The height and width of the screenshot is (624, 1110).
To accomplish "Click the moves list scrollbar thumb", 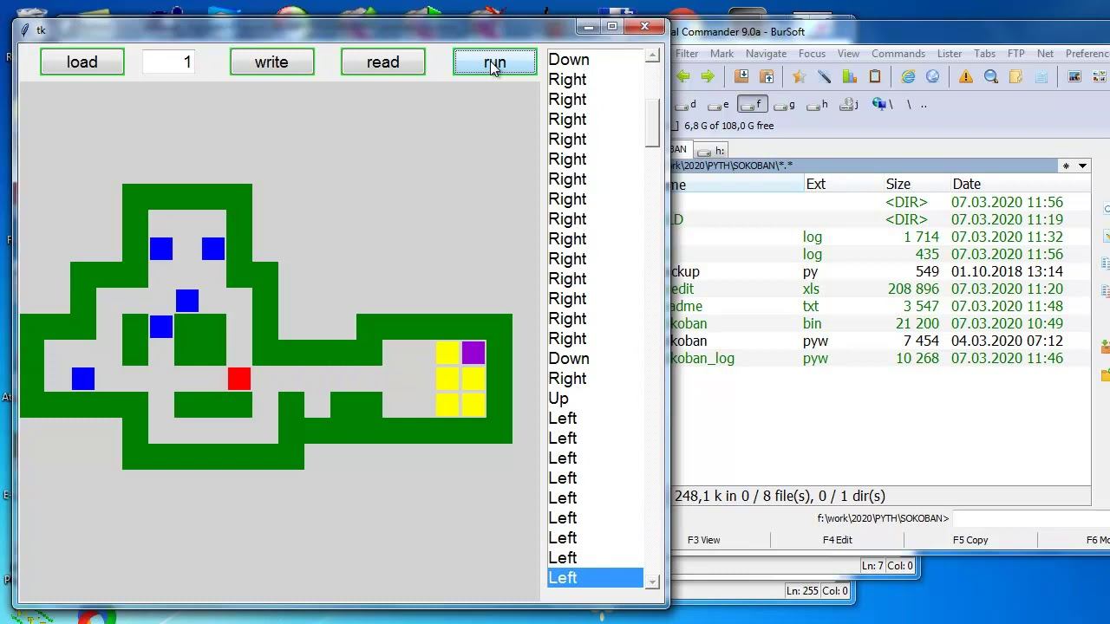I will [x=652, y=123].
